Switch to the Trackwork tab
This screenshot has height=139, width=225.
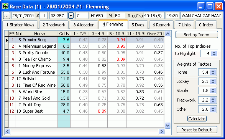point(54,25)
